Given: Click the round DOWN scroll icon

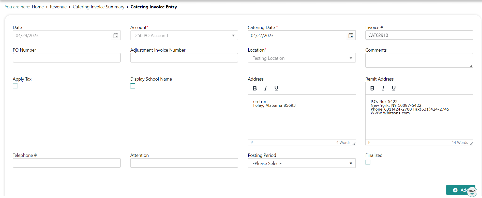Looking at the screenshot, I should [472, 192].
